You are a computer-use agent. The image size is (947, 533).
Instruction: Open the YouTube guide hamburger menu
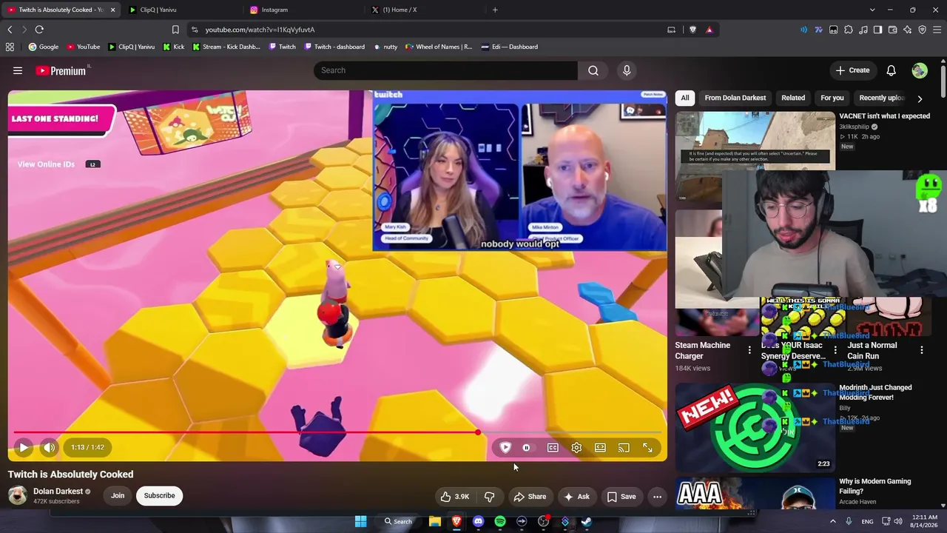(x=18, y=70)
